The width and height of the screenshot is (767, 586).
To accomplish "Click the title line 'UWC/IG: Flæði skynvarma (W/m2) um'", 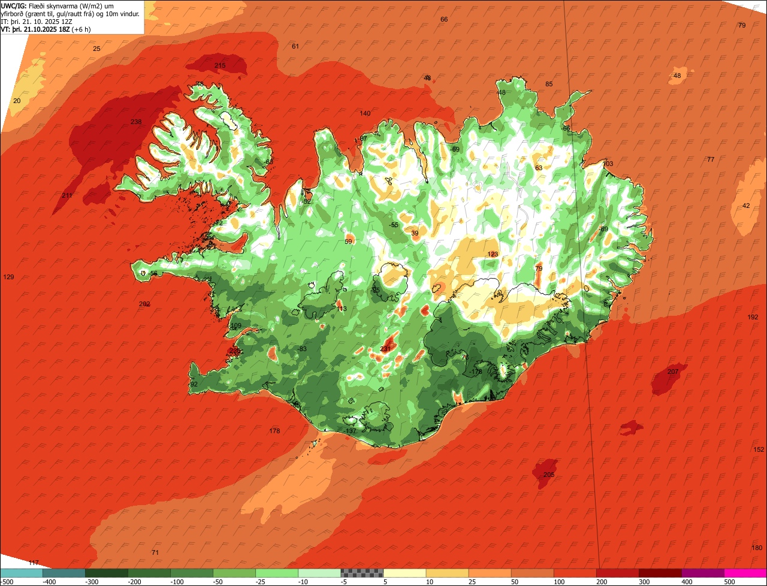I will point(58,5).
